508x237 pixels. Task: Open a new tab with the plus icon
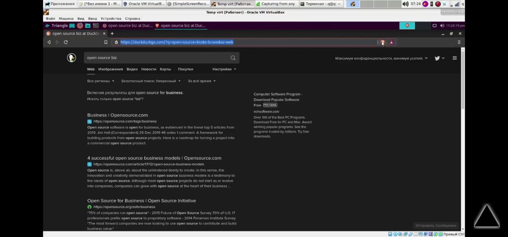point(112,33)
